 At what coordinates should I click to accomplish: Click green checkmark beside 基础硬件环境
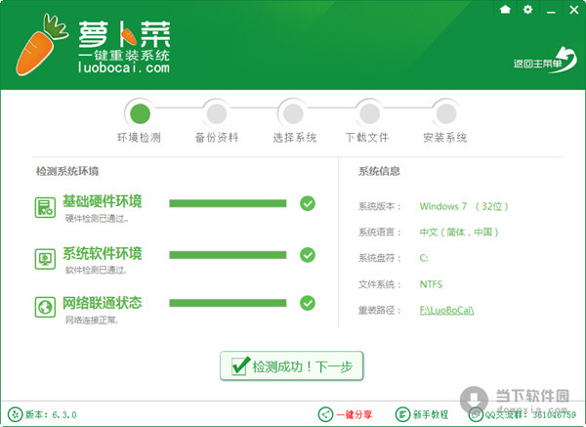(x=308, y=203)
